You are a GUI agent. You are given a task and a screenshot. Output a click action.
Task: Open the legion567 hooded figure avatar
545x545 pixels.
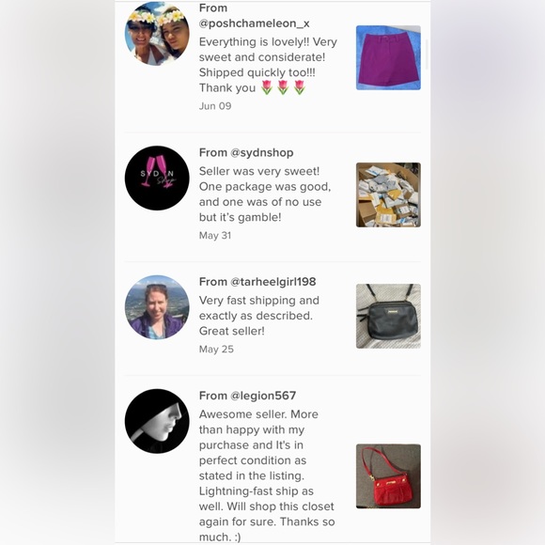pos(157,421)
